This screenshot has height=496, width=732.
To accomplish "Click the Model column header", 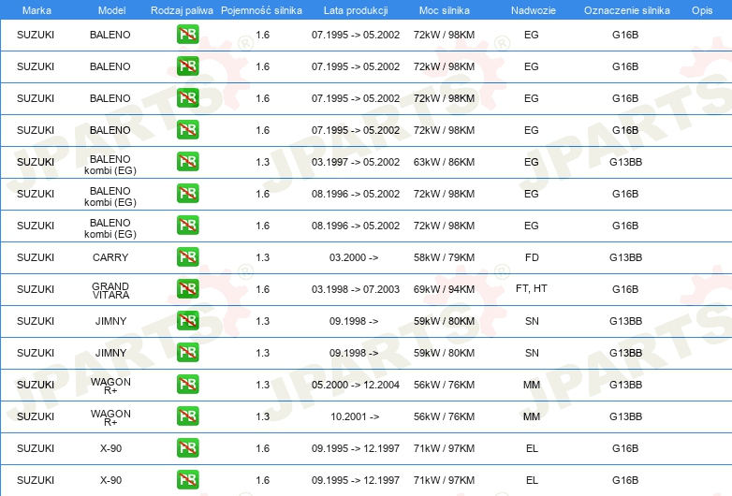I will [111, 10].
